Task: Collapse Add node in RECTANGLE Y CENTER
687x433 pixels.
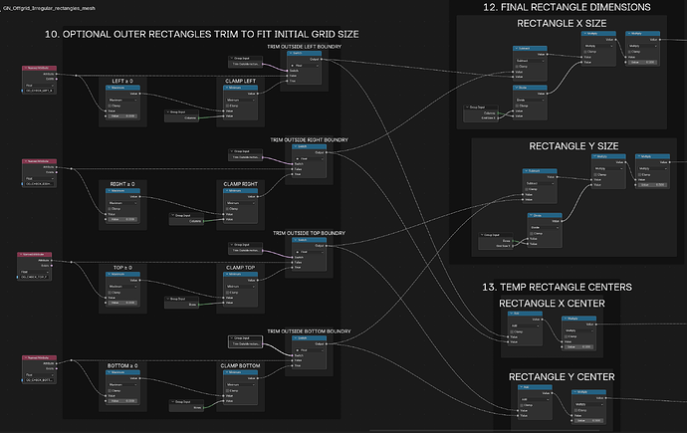Action: click(521, 387)
